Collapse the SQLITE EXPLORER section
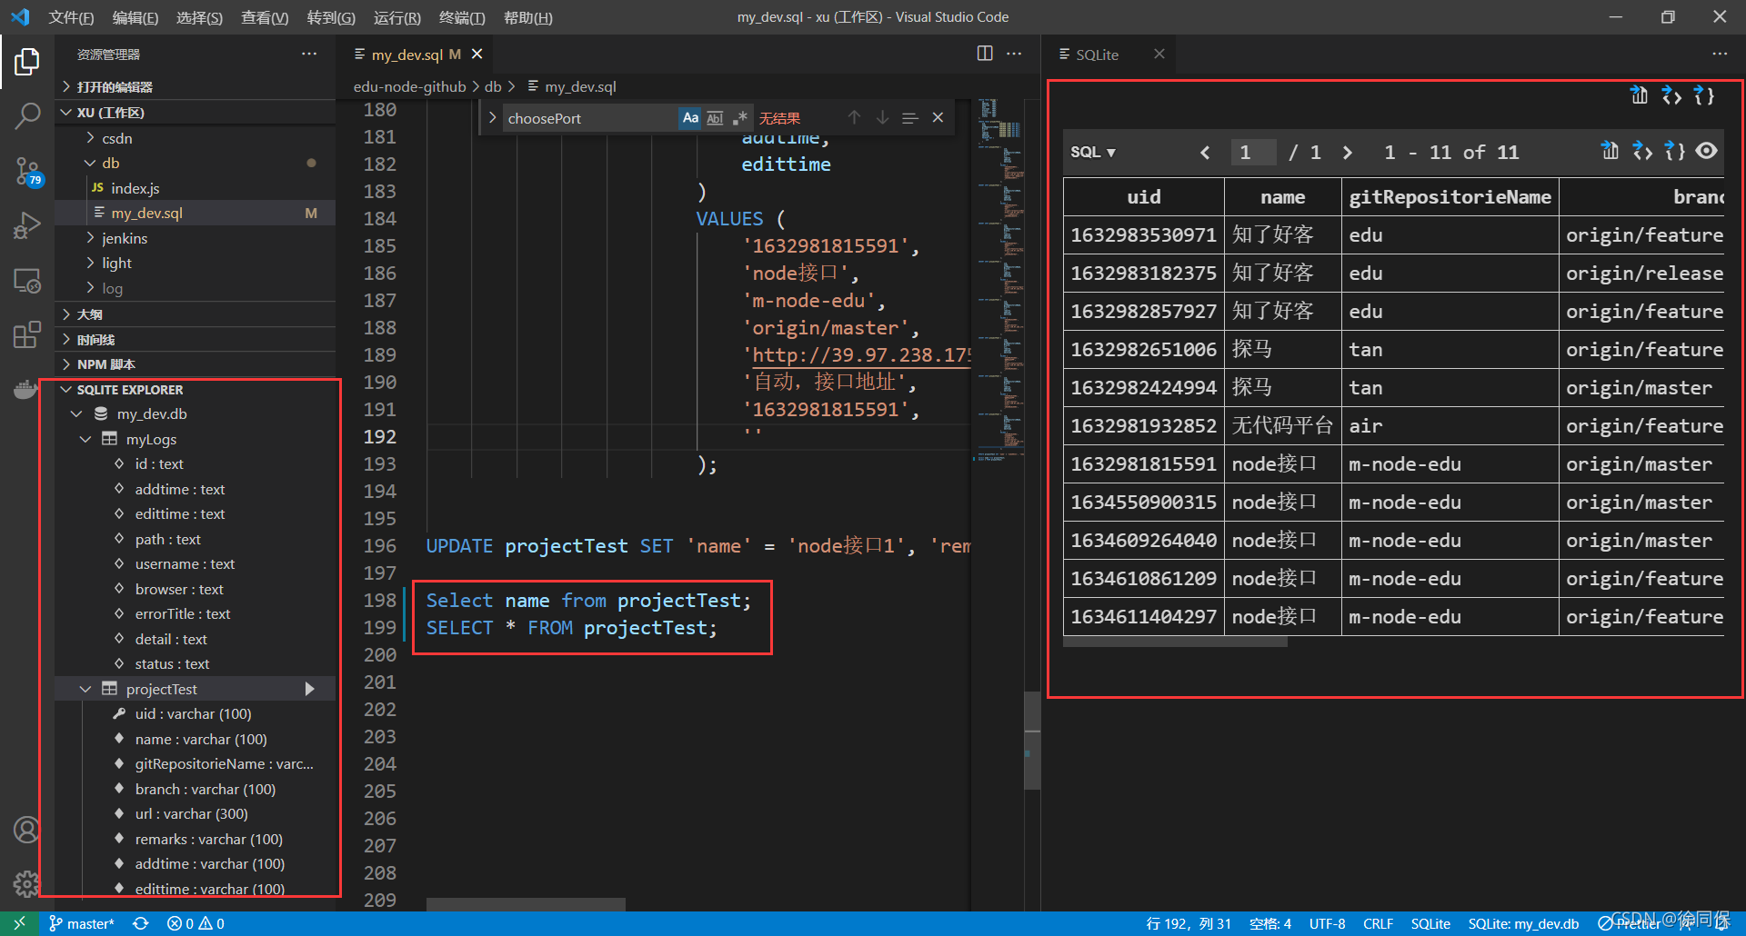 65,389
